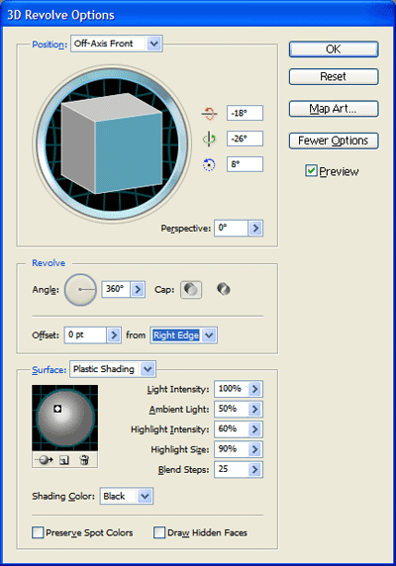Click the Light Intensity 100% field
The width and height of the screenshot is (396, 566).
pos(231,389)
